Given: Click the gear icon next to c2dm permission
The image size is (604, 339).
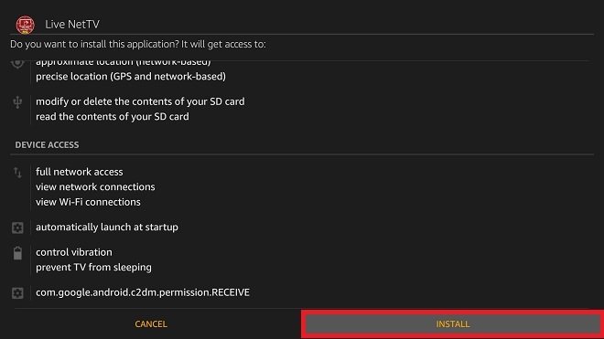Looking at the screenshot, I should click(x=17, y=292).
